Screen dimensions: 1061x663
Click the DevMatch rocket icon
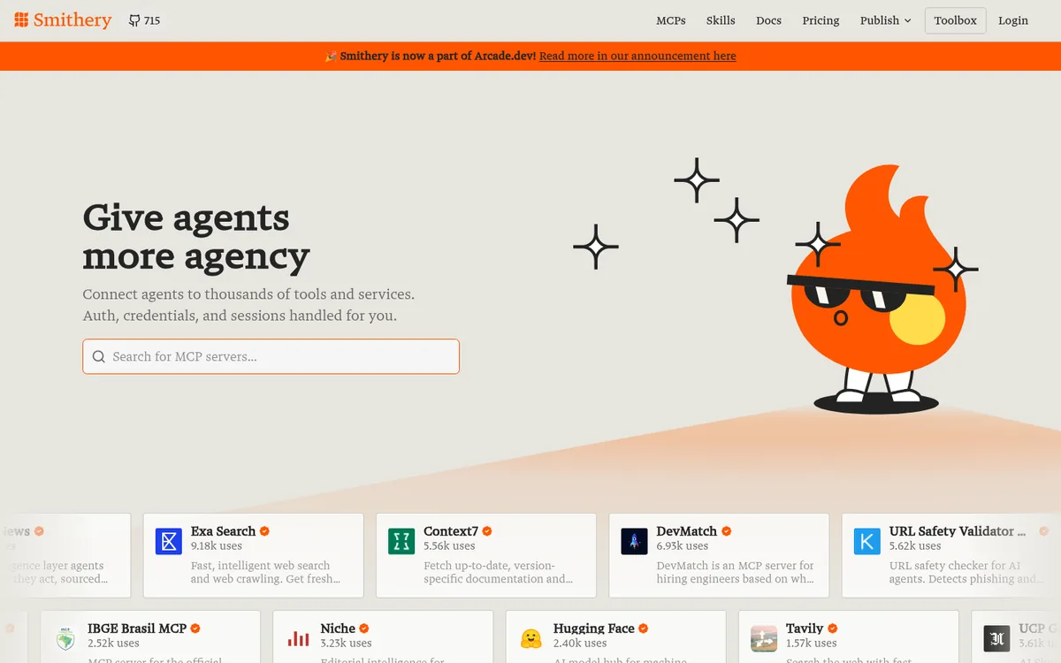pos(634,542)
